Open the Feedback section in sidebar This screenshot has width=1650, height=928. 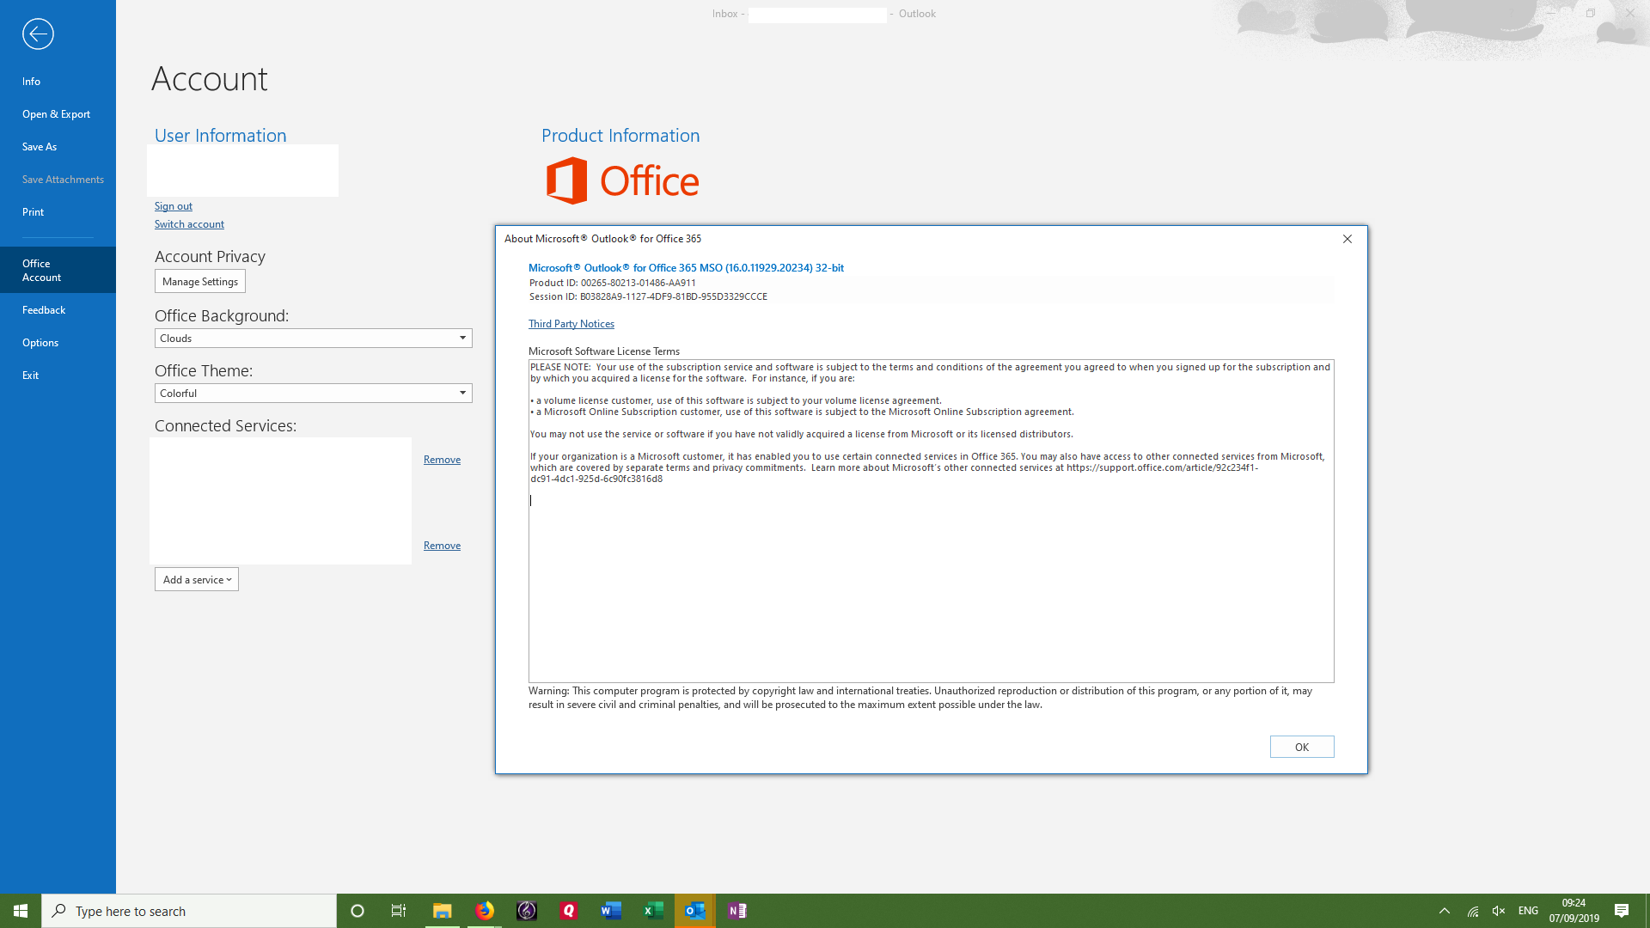[x=44, y=309]
